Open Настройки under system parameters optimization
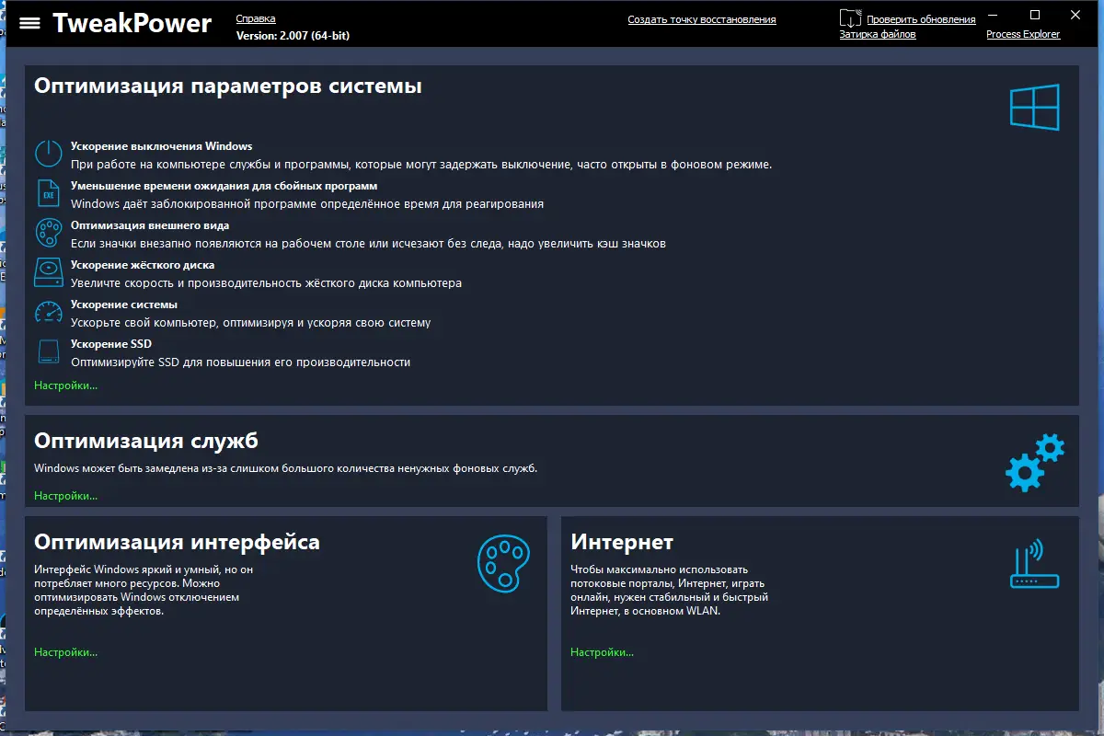This screenshot has height=736, width=1104. (x=66, y=385)
